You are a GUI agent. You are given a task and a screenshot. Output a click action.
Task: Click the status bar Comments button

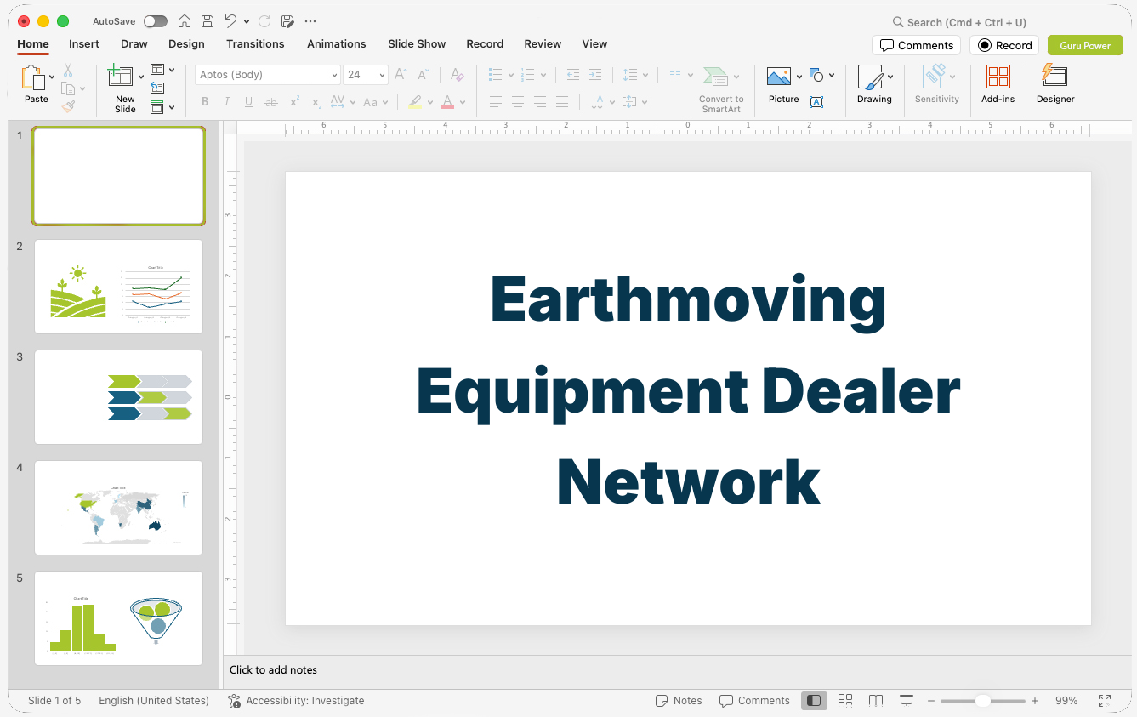click(x=754, y=701)
